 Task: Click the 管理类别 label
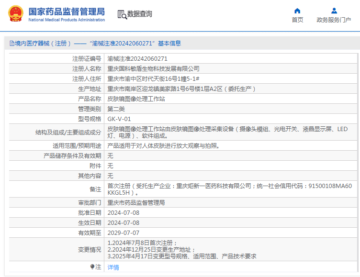[90, 109]
